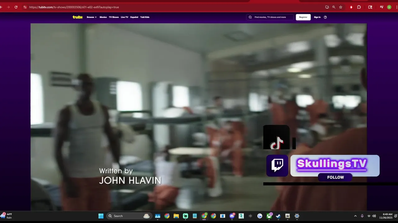Click the search magnifier icon on Tubi
The height and width of the screenshot is (223, 398).
[250, 17]
